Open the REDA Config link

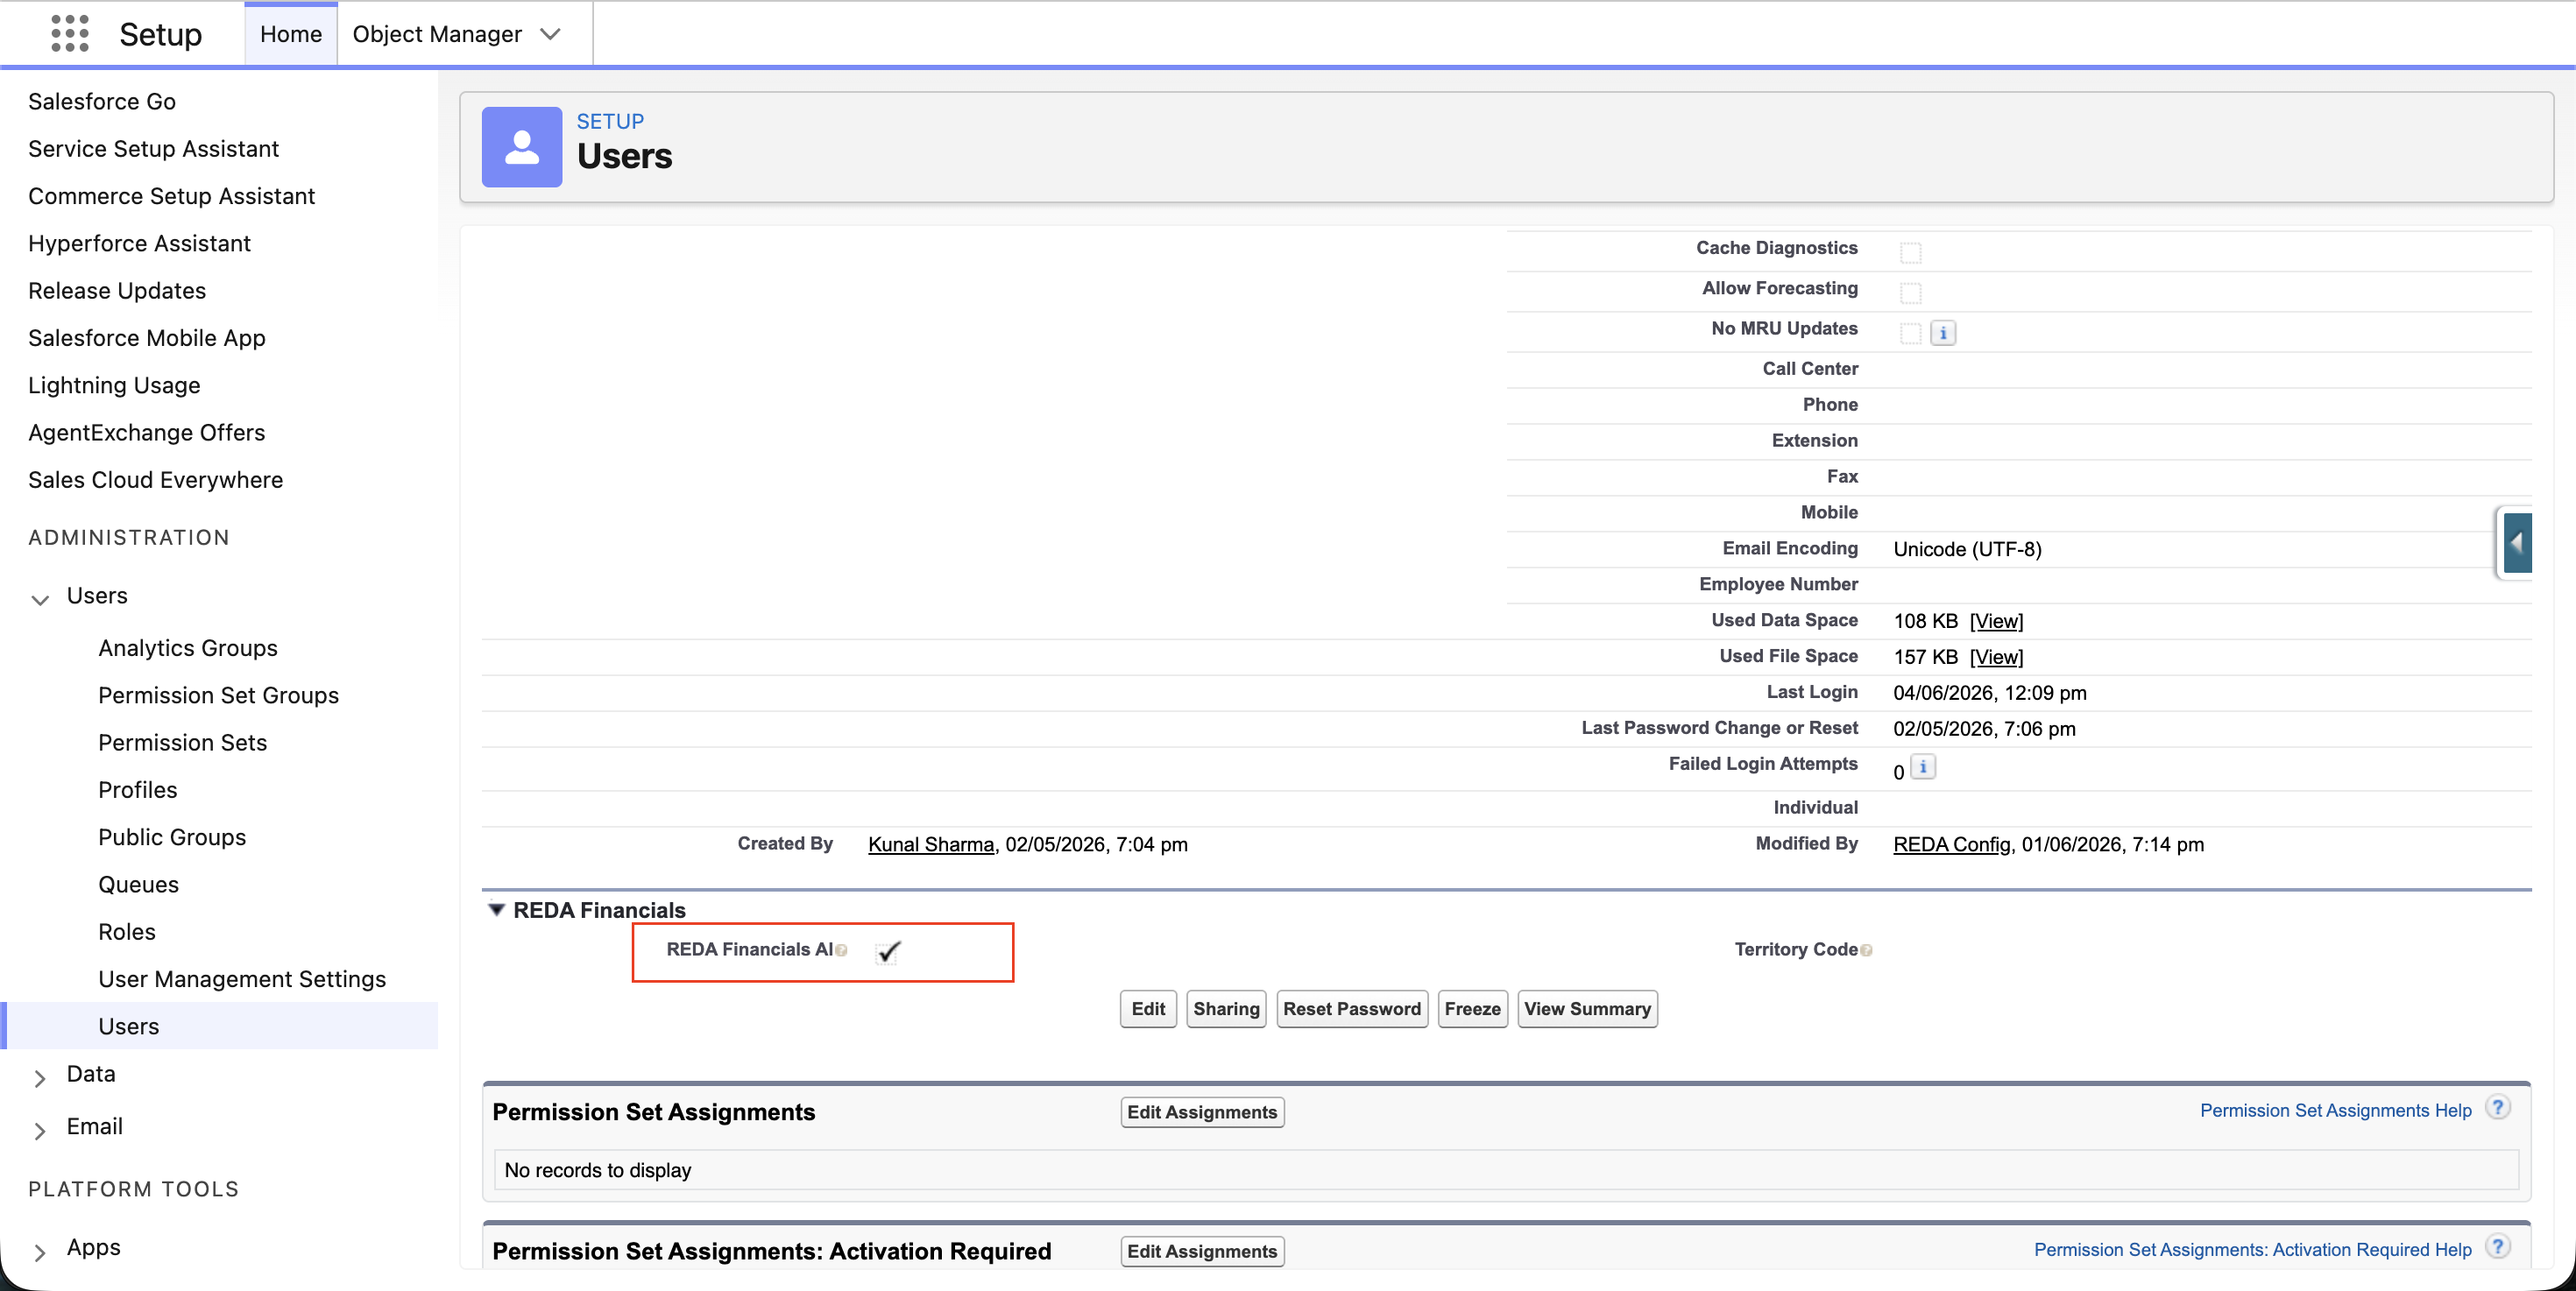pos(1952,844)
